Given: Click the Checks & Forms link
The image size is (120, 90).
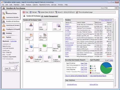Looking at the screenshot, I should tap(72, 84).
